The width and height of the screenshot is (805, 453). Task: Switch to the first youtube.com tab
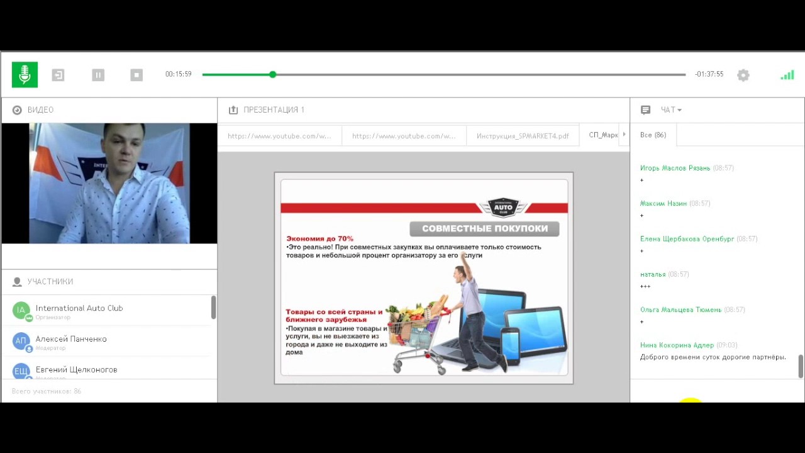[x=279, y=135]
